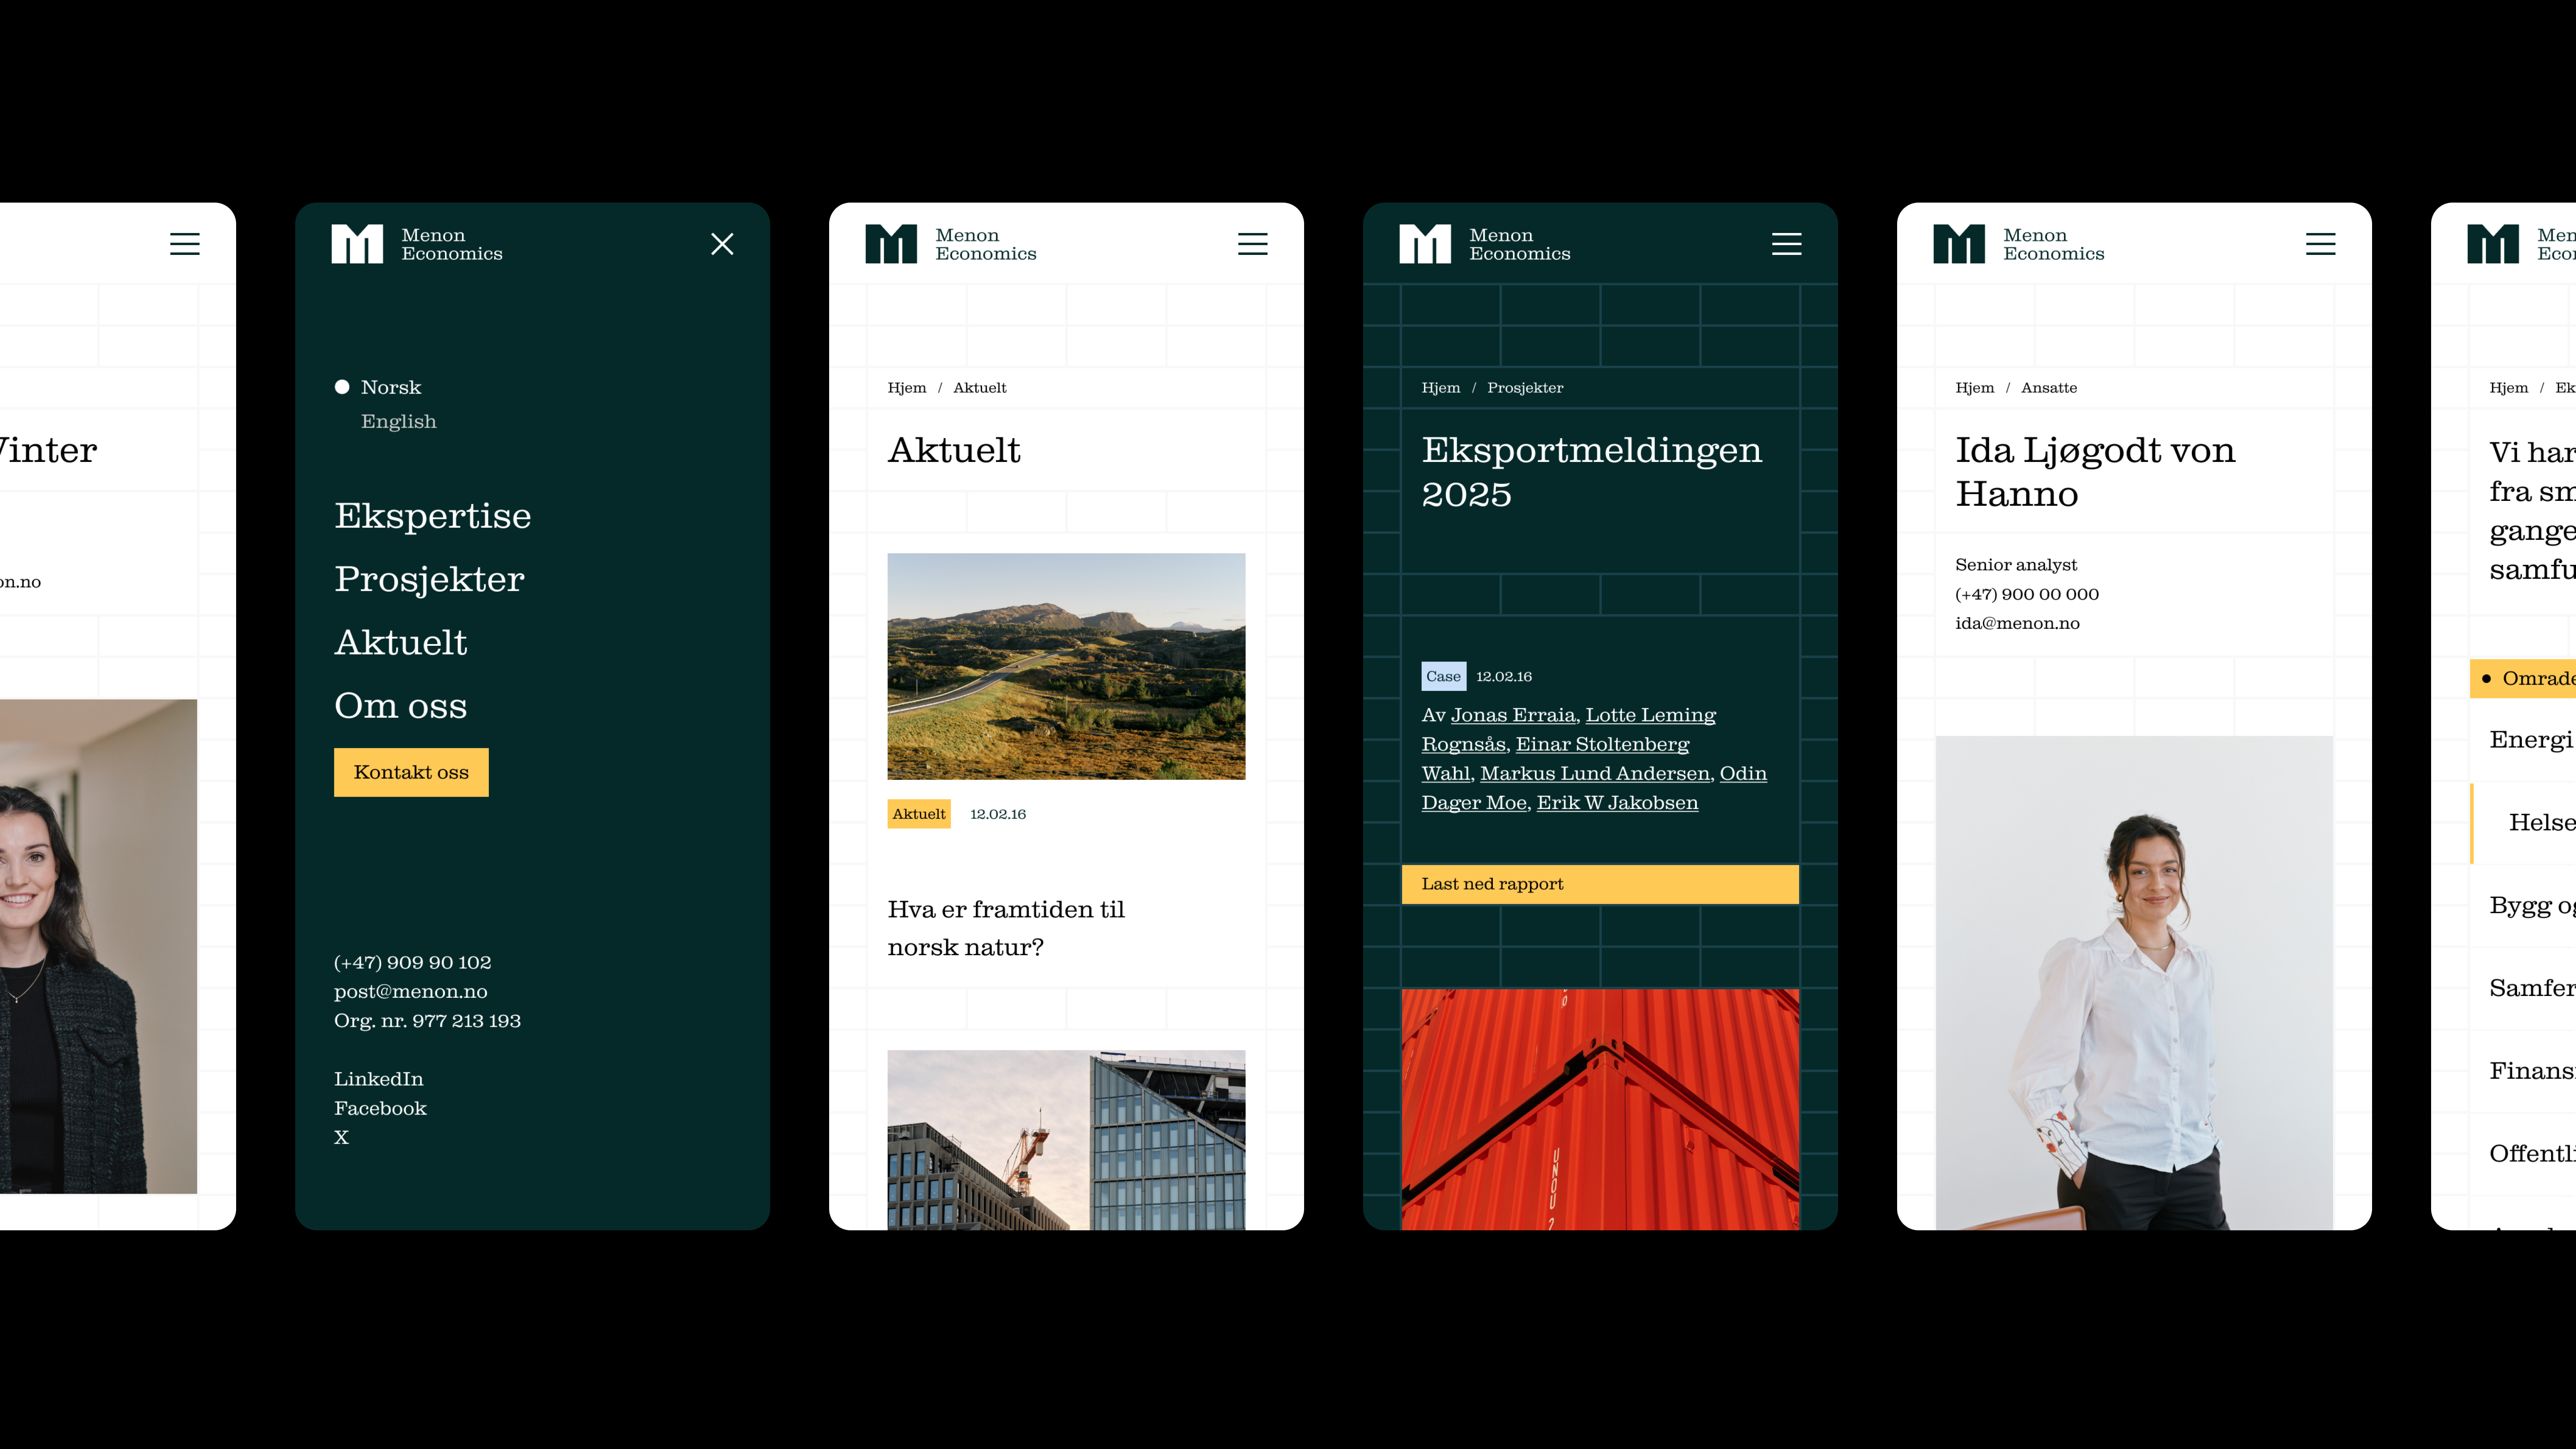Click Hjem breadcrumb on the Eksportmeldingen screen
Viewport: 2576px width, 1449px height.
point(1440,388)
